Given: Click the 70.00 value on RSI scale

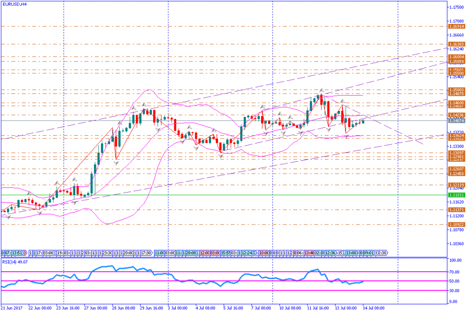Looking at the screenshot, I should tap(455, 272).
